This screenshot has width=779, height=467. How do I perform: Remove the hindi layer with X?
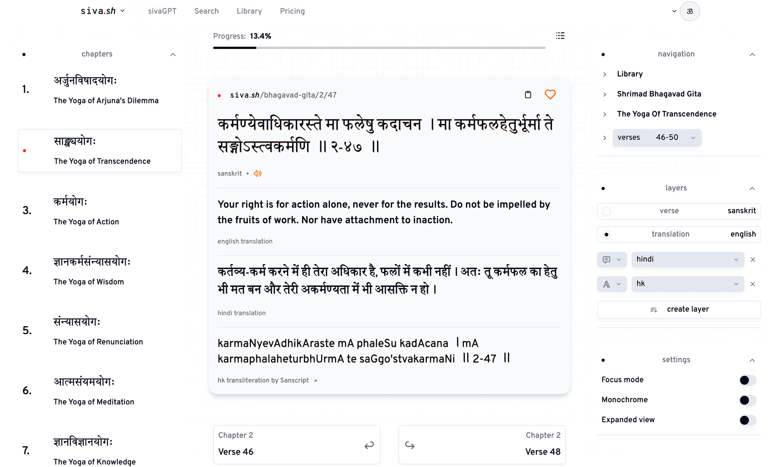pos(753,260)
